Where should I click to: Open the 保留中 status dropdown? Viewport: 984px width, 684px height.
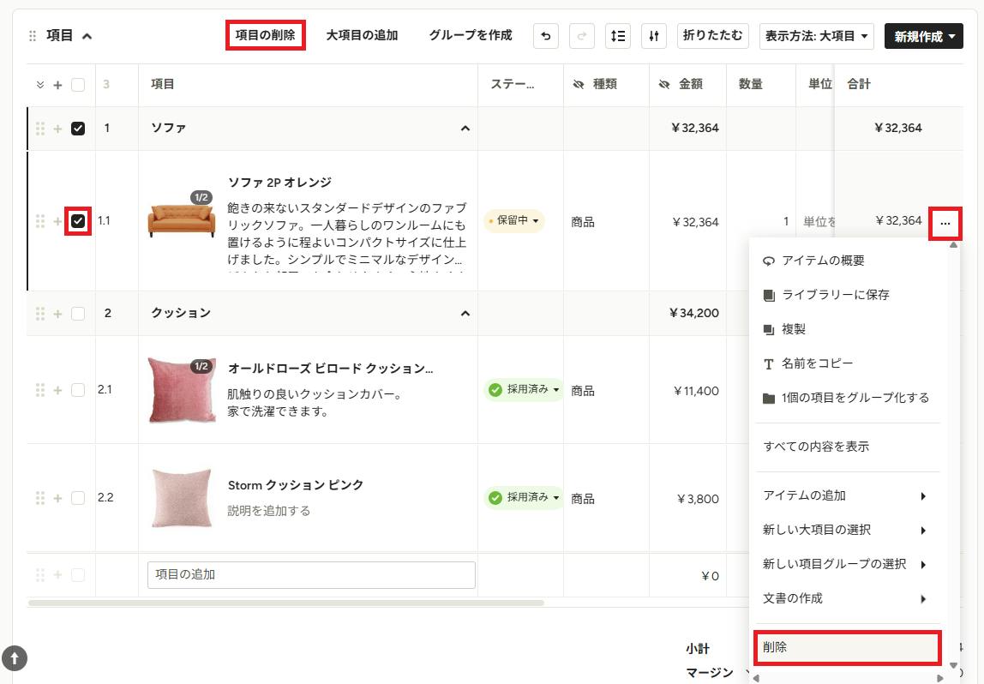coord(514,220)
